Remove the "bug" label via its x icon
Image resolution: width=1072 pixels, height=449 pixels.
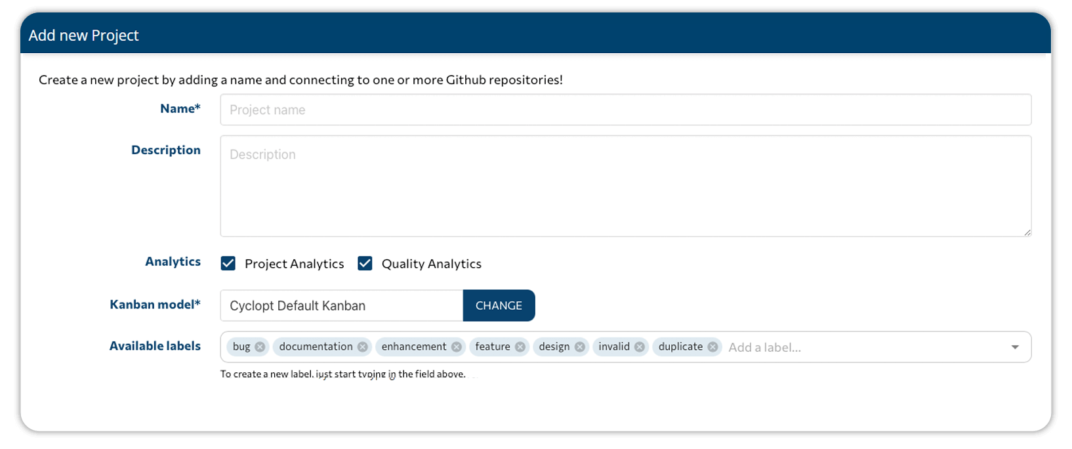[x=260, y=347]
